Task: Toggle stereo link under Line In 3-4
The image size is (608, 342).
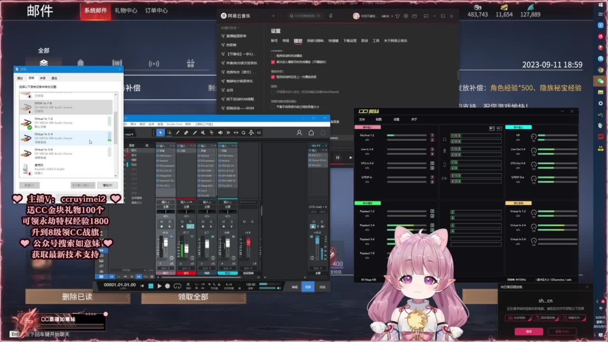Action: [x=367, y=154]
